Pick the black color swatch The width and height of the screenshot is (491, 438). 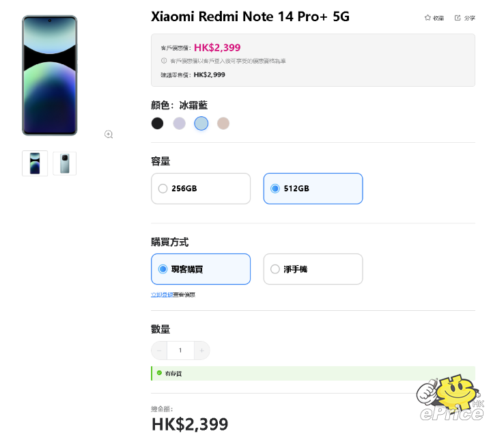click(157, 124)
